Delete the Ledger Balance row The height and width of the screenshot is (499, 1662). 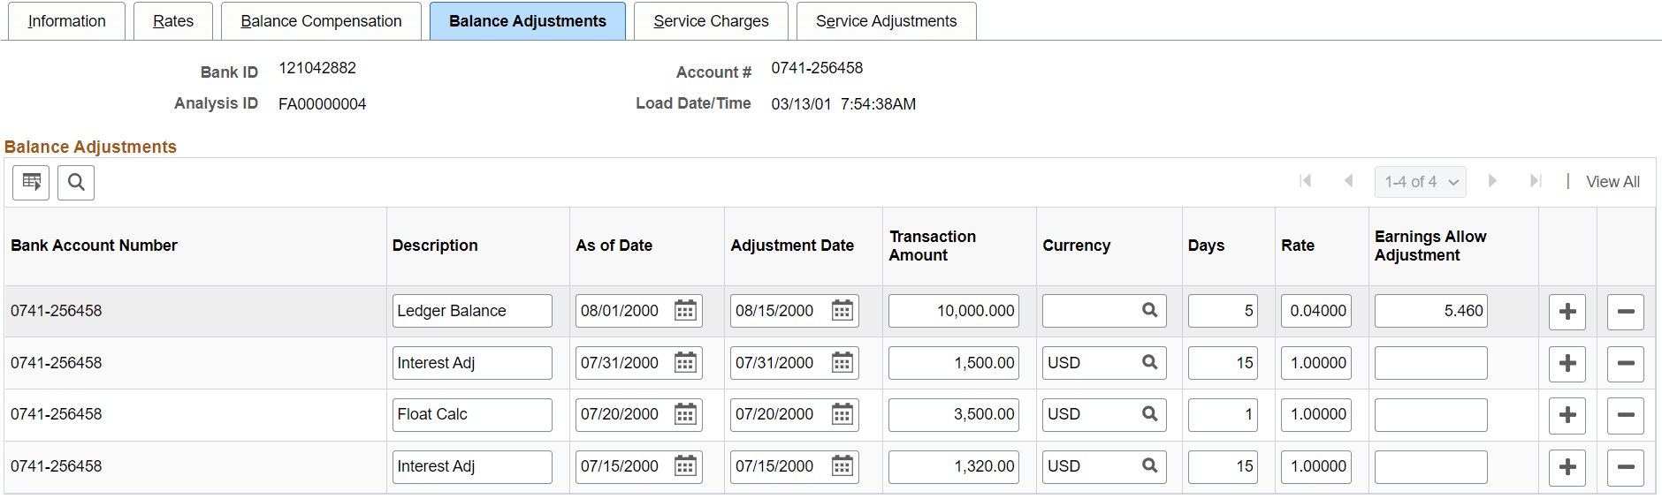point(1625,312)
